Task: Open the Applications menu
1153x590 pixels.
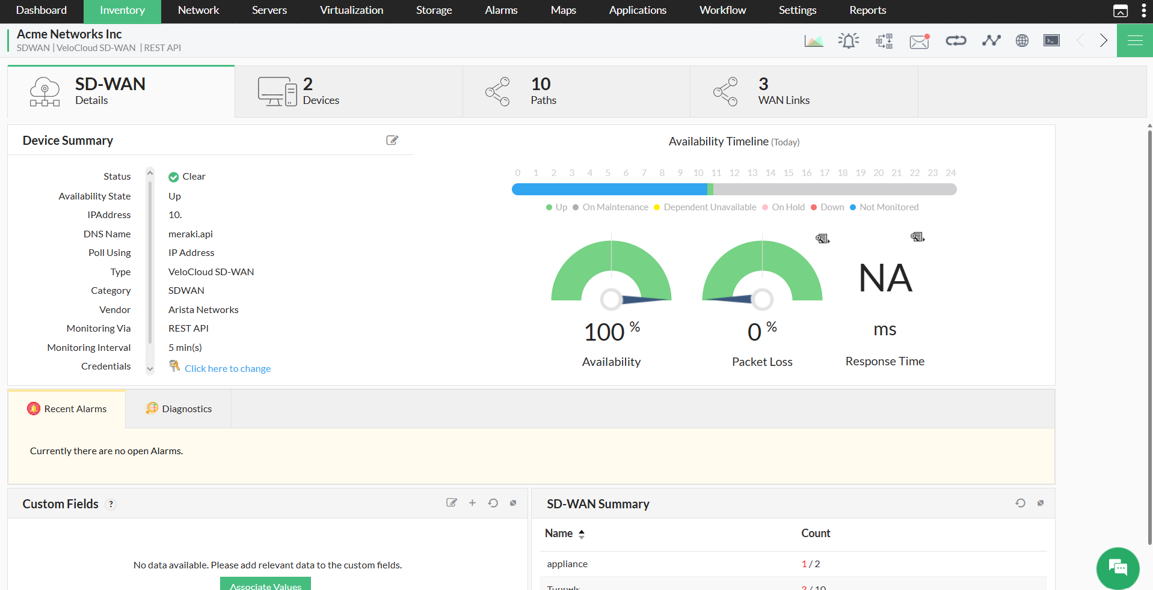Action: [x=638, y=10]
